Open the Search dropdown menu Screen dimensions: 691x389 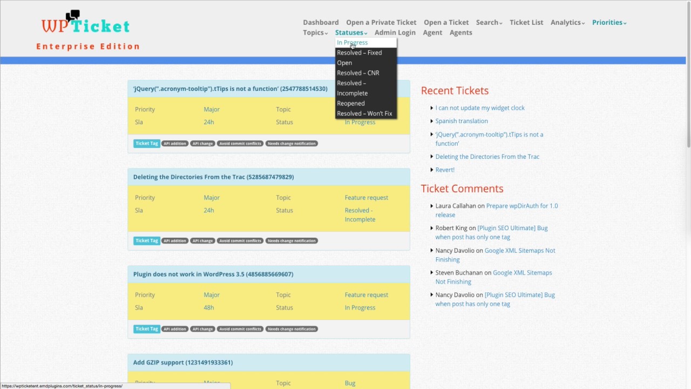coord(489,22)
